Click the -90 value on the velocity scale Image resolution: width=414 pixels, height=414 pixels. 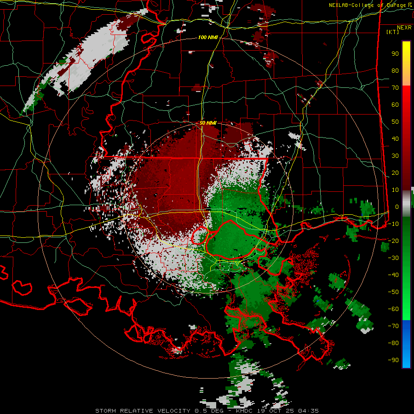(x=393, y=360)
